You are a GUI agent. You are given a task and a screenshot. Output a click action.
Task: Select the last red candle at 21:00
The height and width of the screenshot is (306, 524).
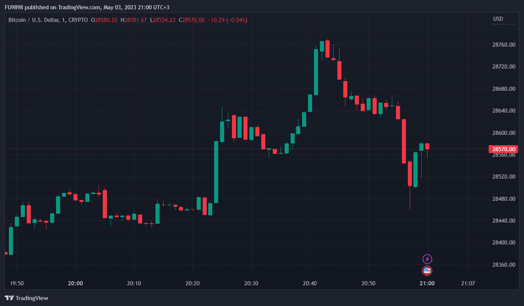pos(427,146)
